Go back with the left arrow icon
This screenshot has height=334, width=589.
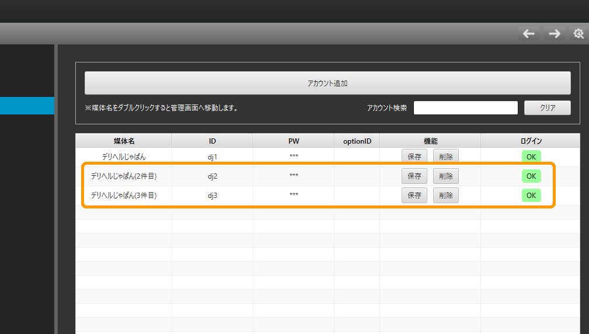(529, 34)
